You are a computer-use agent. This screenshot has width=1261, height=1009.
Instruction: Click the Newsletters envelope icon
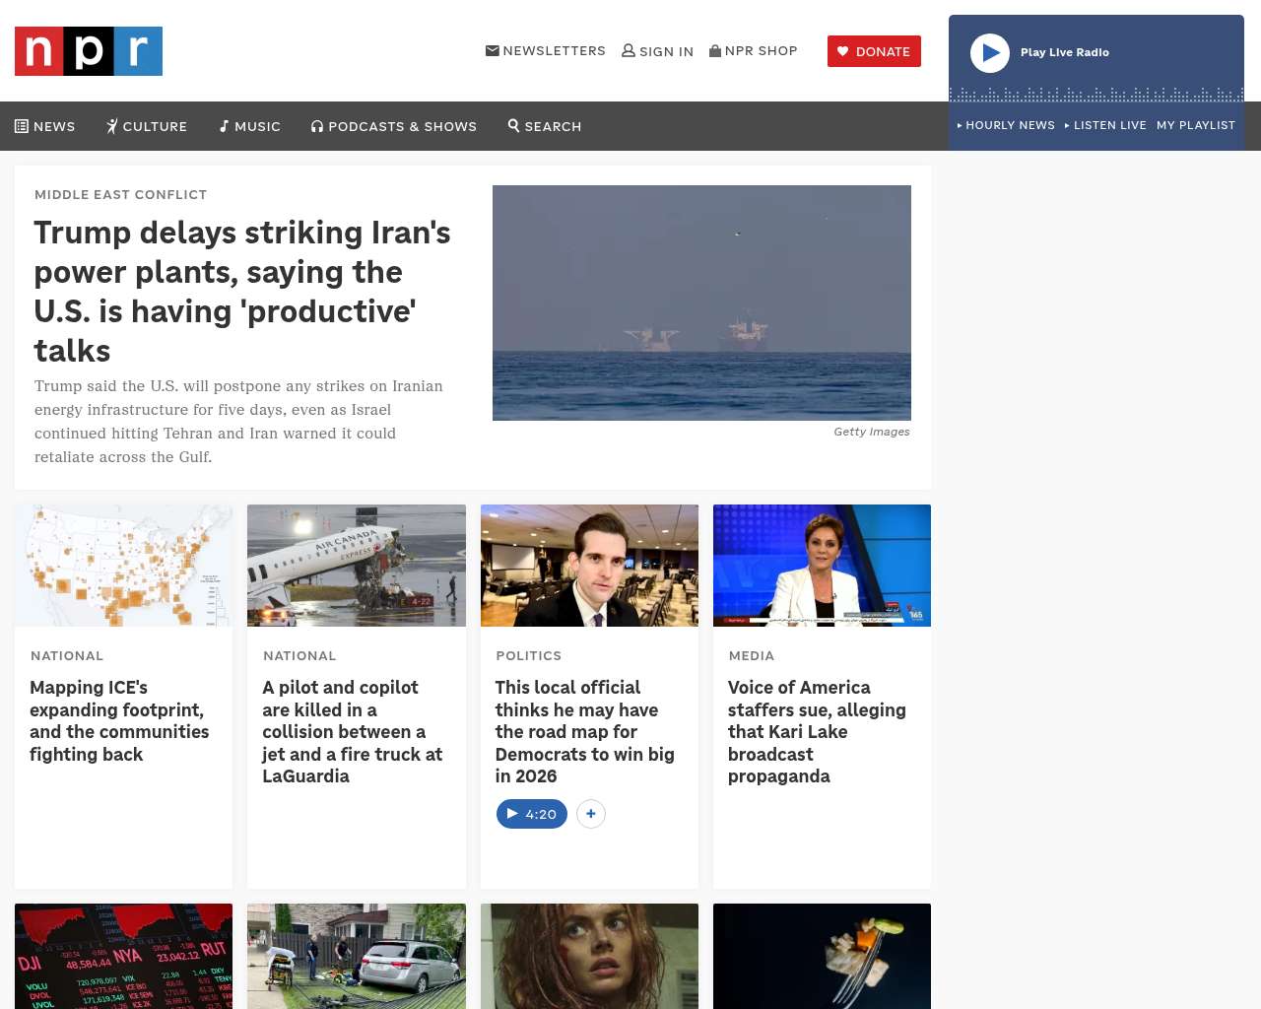click(493, 50)
